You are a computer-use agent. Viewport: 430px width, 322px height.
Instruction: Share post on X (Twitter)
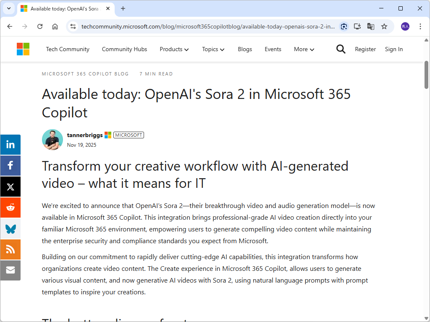(10, 187)
